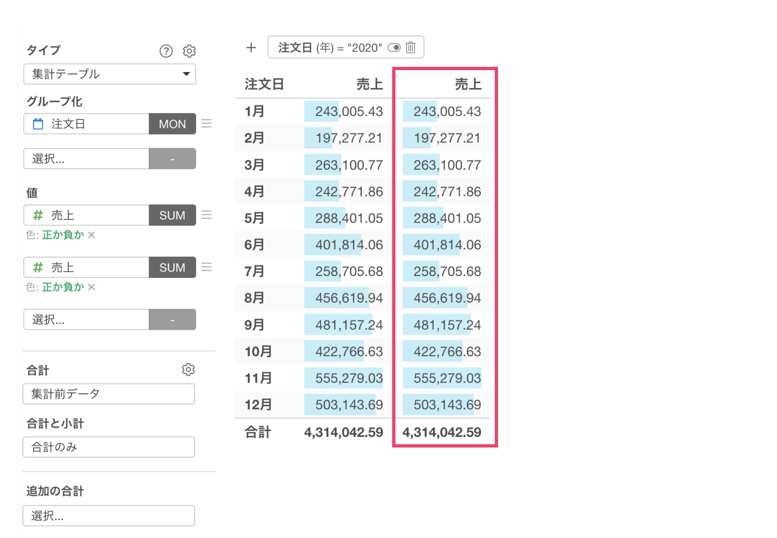Click the MON date unit button

click(172, 124)
